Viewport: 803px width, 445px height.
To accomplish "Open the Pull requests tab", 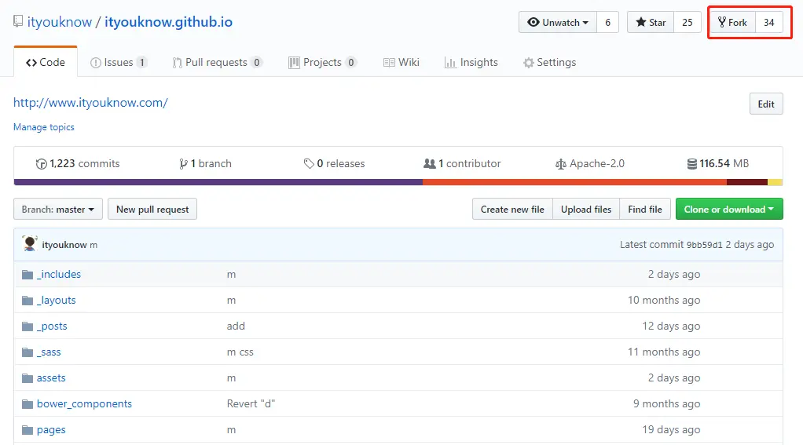I will [x=217, y=63].
